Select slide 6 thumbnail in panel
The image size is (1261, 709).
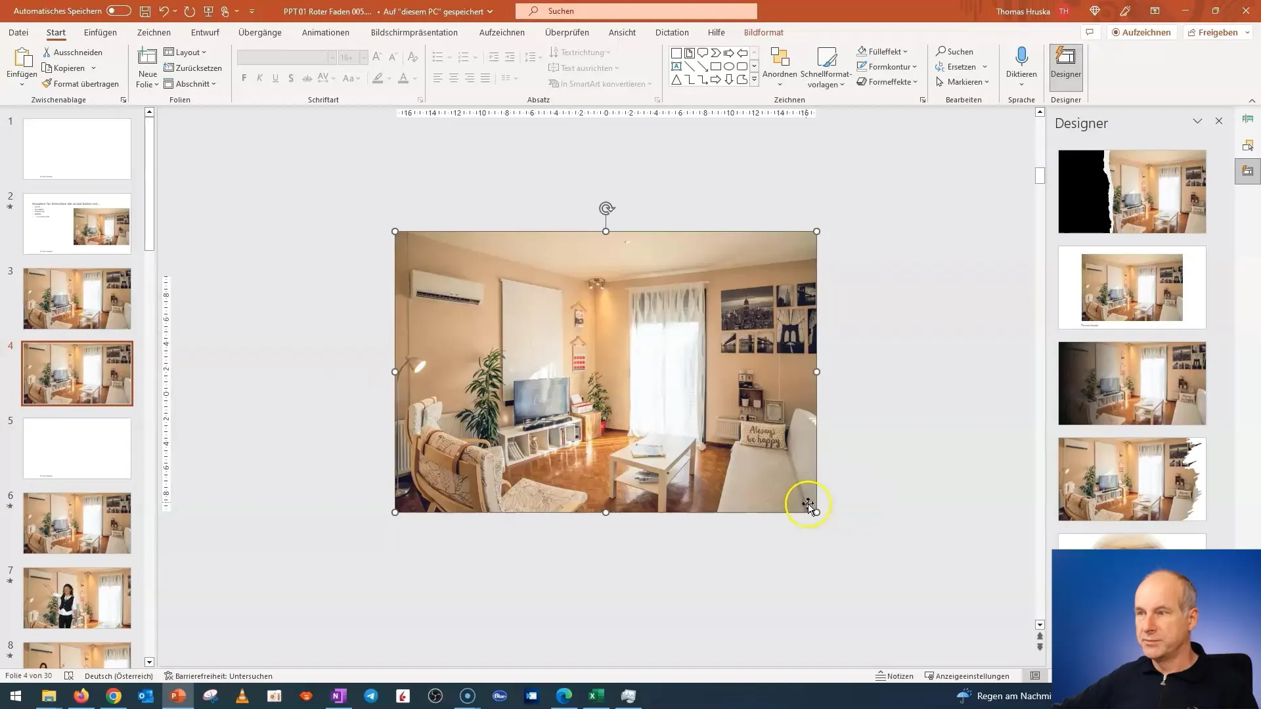(x=77, y=523)
